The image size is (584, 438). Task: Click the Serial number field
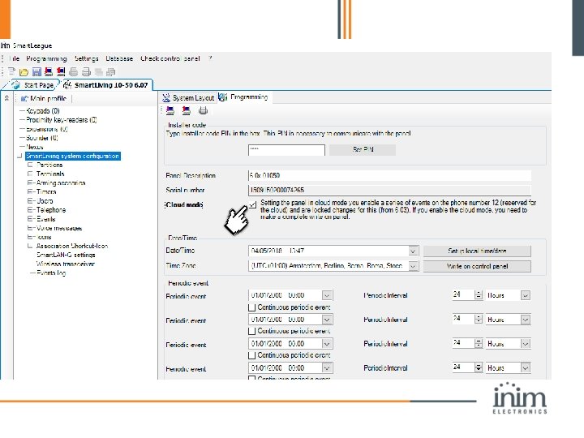[x=389, y=190]
